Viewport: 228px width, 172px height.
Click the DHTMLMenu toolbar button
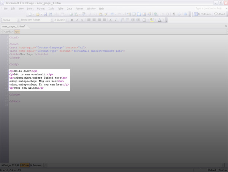(x=203, y=14)
